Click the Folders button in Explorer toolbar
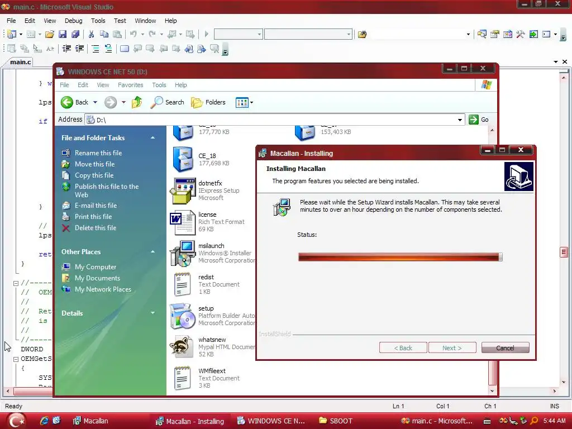 (208, 102)
